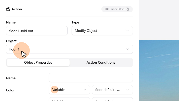This screenshot has height=101, width=179.
Task: Click the floor default color chevron arrow
Action: coord(128,90)
